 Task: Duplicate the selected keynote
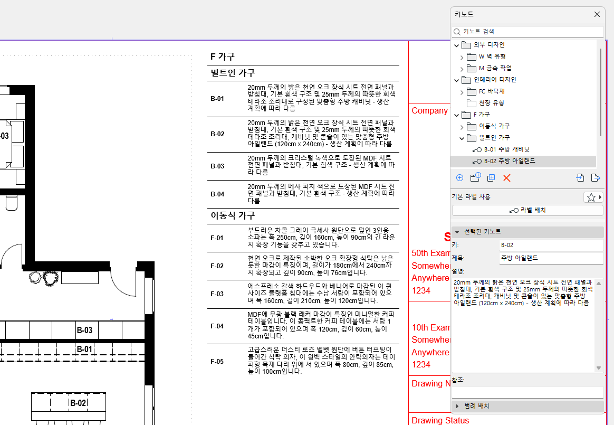pos(491,178)
